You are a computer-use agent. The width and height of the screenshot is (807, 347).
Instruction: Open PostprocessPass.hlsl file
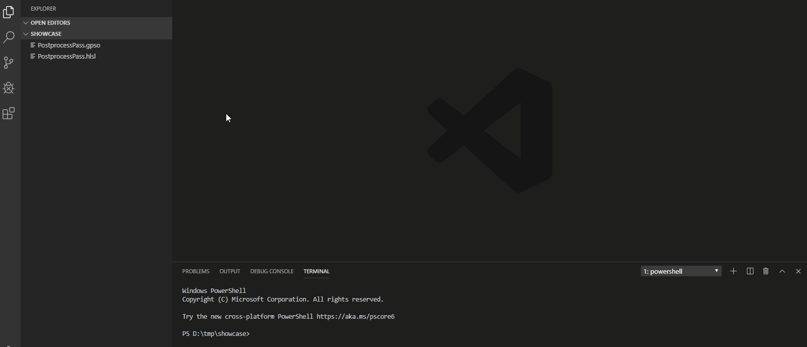tap(66, 56)
